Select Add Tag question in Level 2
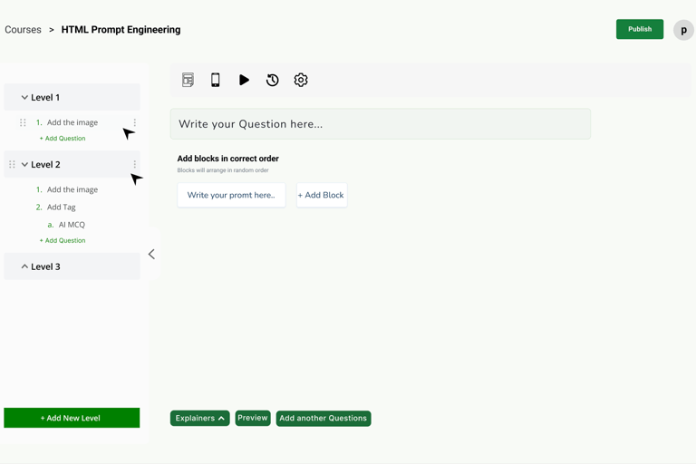This screenshot has width=696, height=464. point(62,208)
